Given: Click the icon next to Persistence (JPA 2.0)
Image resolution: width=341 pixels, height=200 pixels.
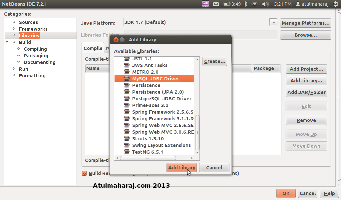Looking at the screenshot, I should (x=127, y=92).
